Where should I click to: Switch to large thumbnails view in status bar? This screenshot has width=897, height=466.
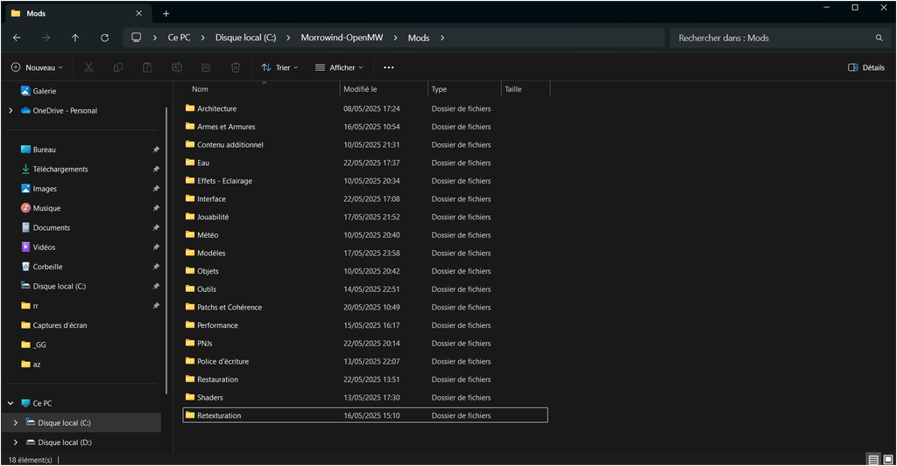click(888, 460)
